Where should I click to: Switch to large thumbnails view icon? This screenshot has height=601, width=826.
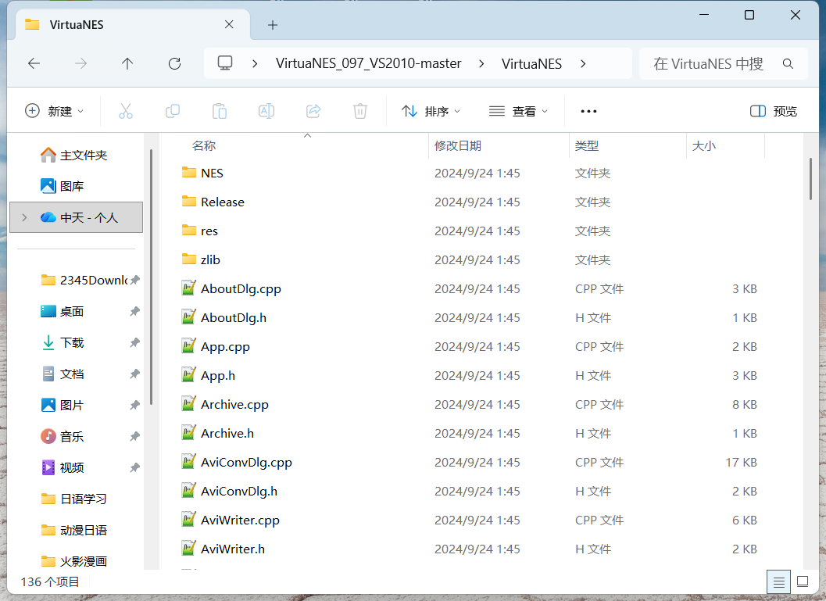803,581
